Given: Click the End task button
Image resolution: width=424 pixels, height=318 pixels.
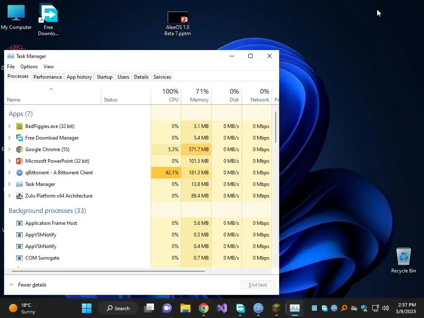Looking at the screenshot, I should 258,285.
